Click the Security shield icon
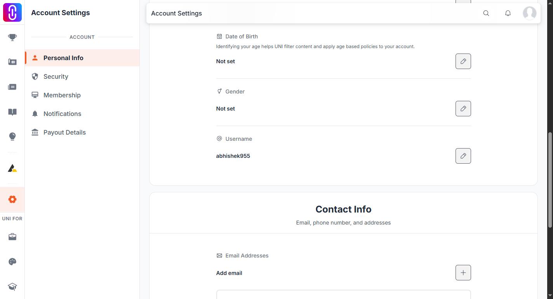 (35, 76)
